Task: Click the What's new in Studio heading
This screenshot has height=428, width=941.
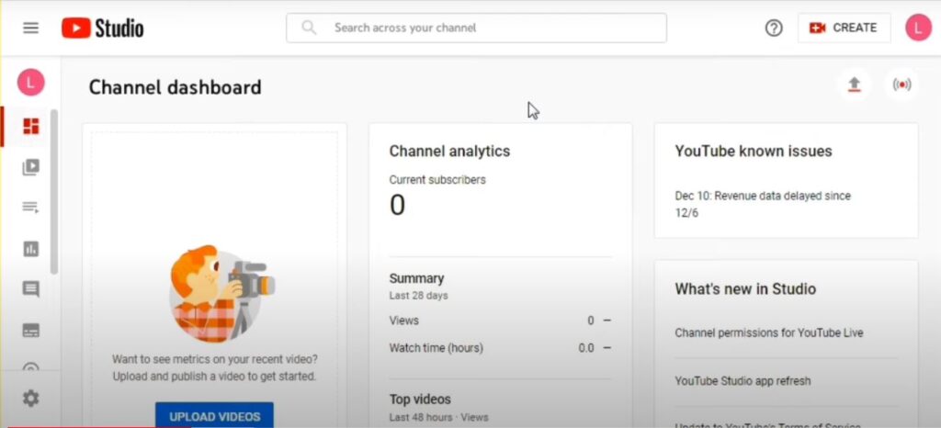Action: click(745, 289)
